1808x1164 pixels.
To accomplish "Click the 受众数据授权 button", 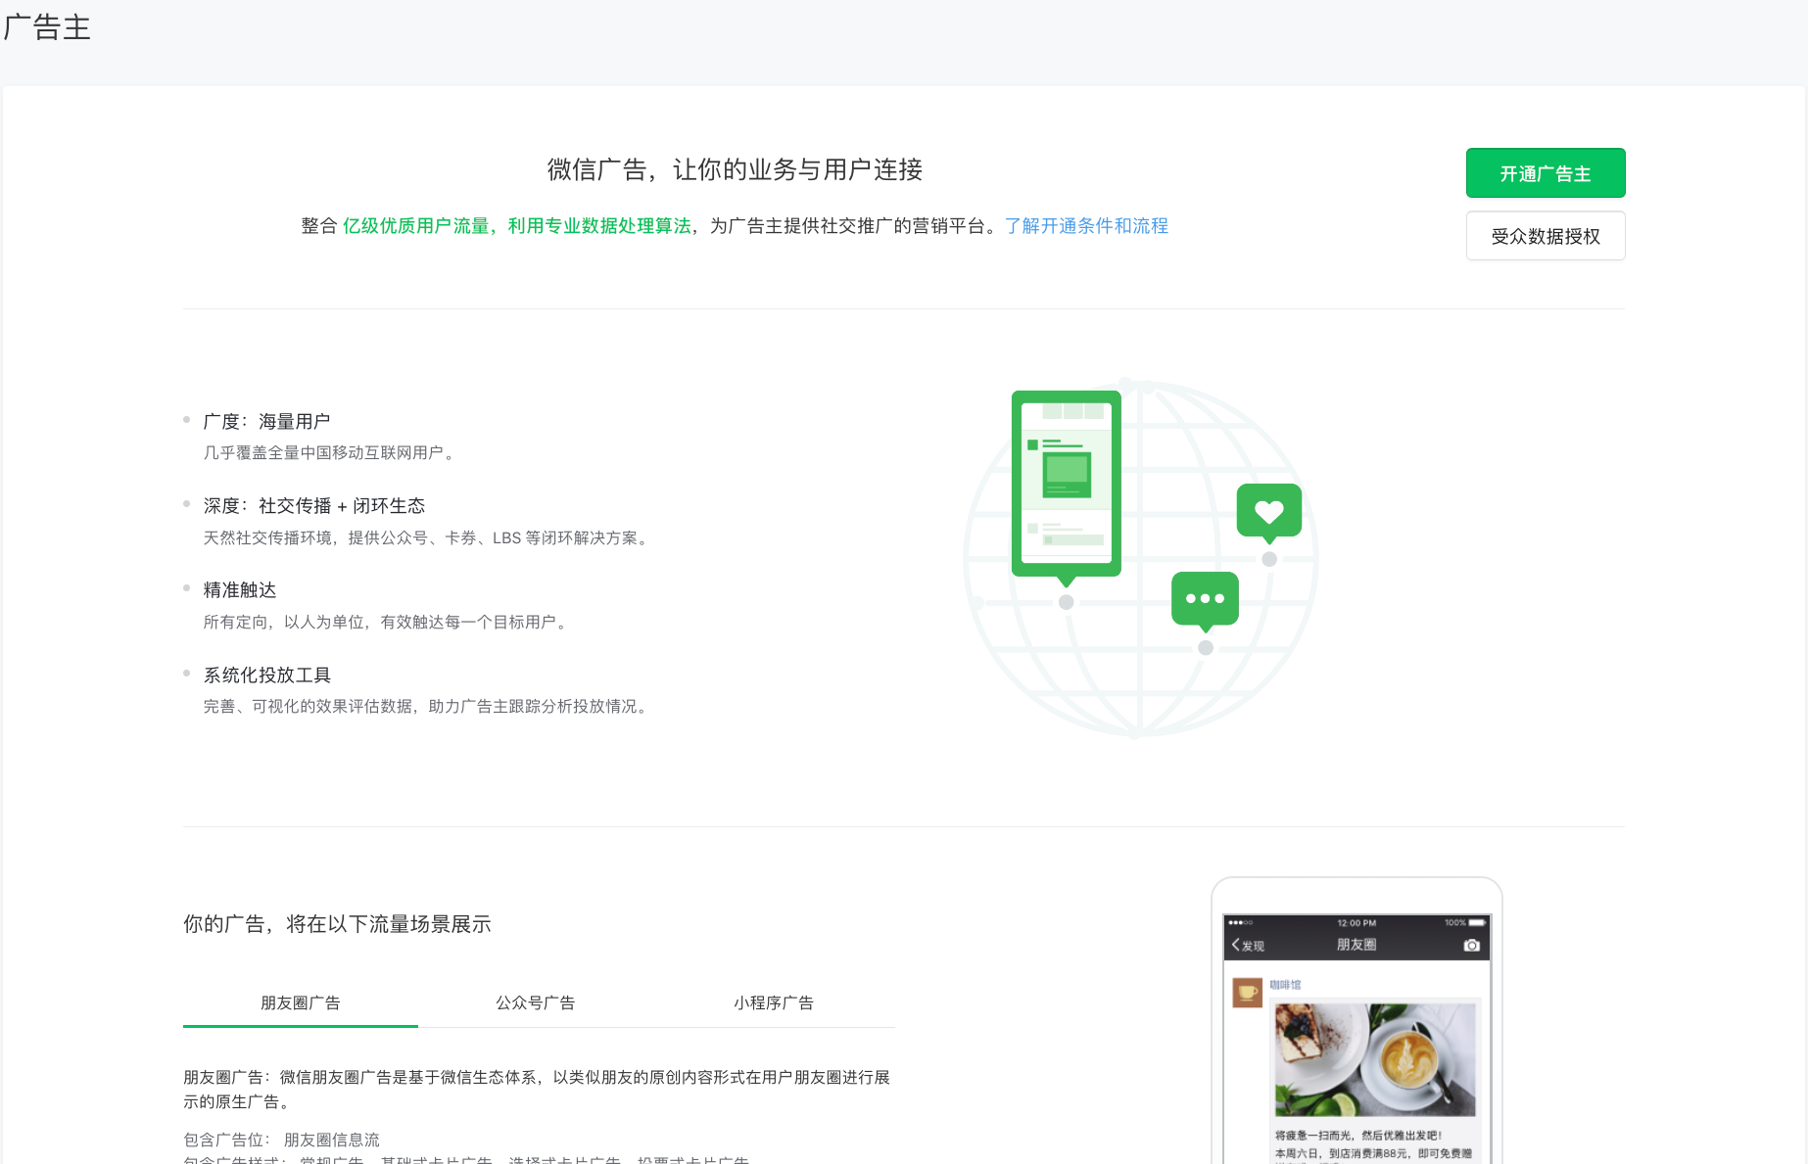I will click(x=1545, y=236).
